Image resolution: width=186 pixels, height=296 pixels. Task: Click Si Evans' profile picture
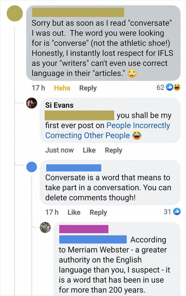click(x=31, y=103)
